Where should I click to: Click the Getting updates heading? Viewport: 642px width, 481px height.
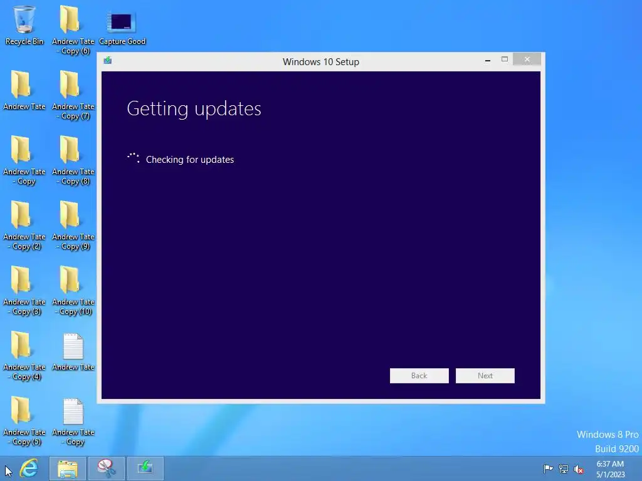pyautogui.click(x=194, y=109)
